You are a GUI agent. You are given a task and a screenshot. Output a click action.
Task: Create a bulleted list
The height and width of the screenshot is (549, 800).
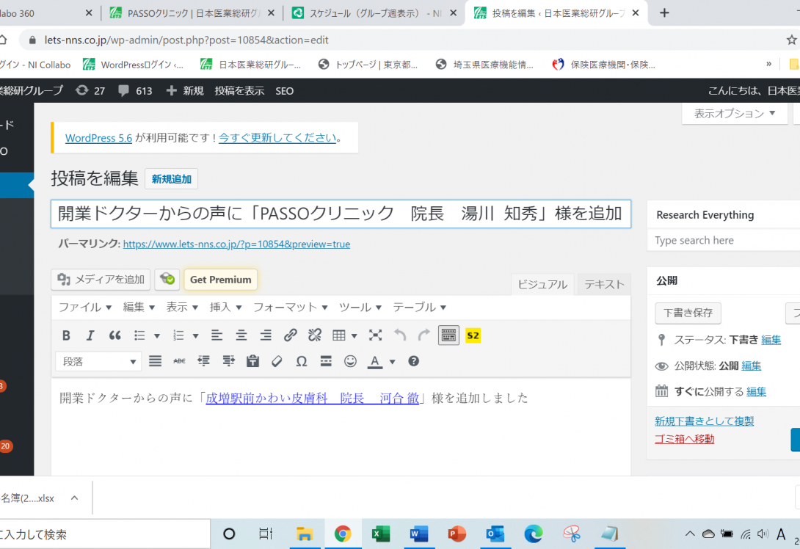[x=139, y=335]
